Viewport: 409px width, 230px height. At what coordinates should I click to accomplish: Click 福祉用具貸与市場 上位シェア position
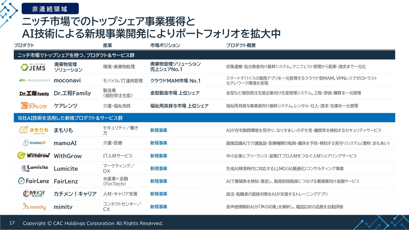click(x=179, y=106)
